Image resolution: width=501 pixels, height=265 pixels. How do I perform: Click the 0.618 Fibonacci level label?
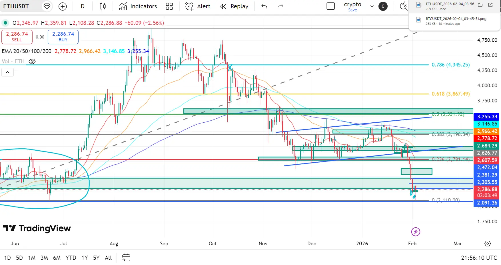point(451,94)
